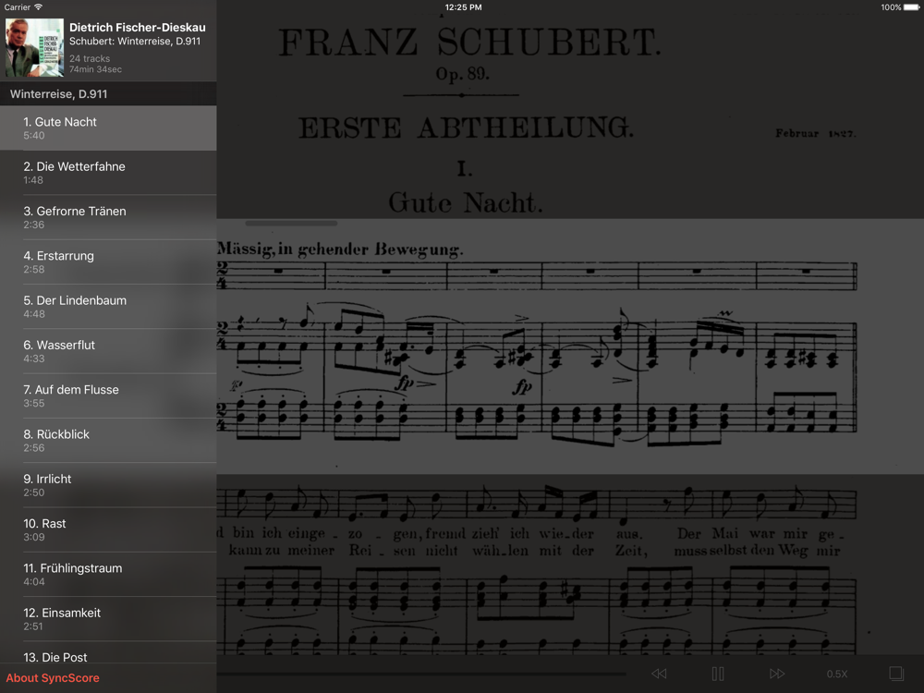Select track 11. Frühlingstraum
Image resolution: width=924 pixels, height=693 pixels.
tap(108, 575)
